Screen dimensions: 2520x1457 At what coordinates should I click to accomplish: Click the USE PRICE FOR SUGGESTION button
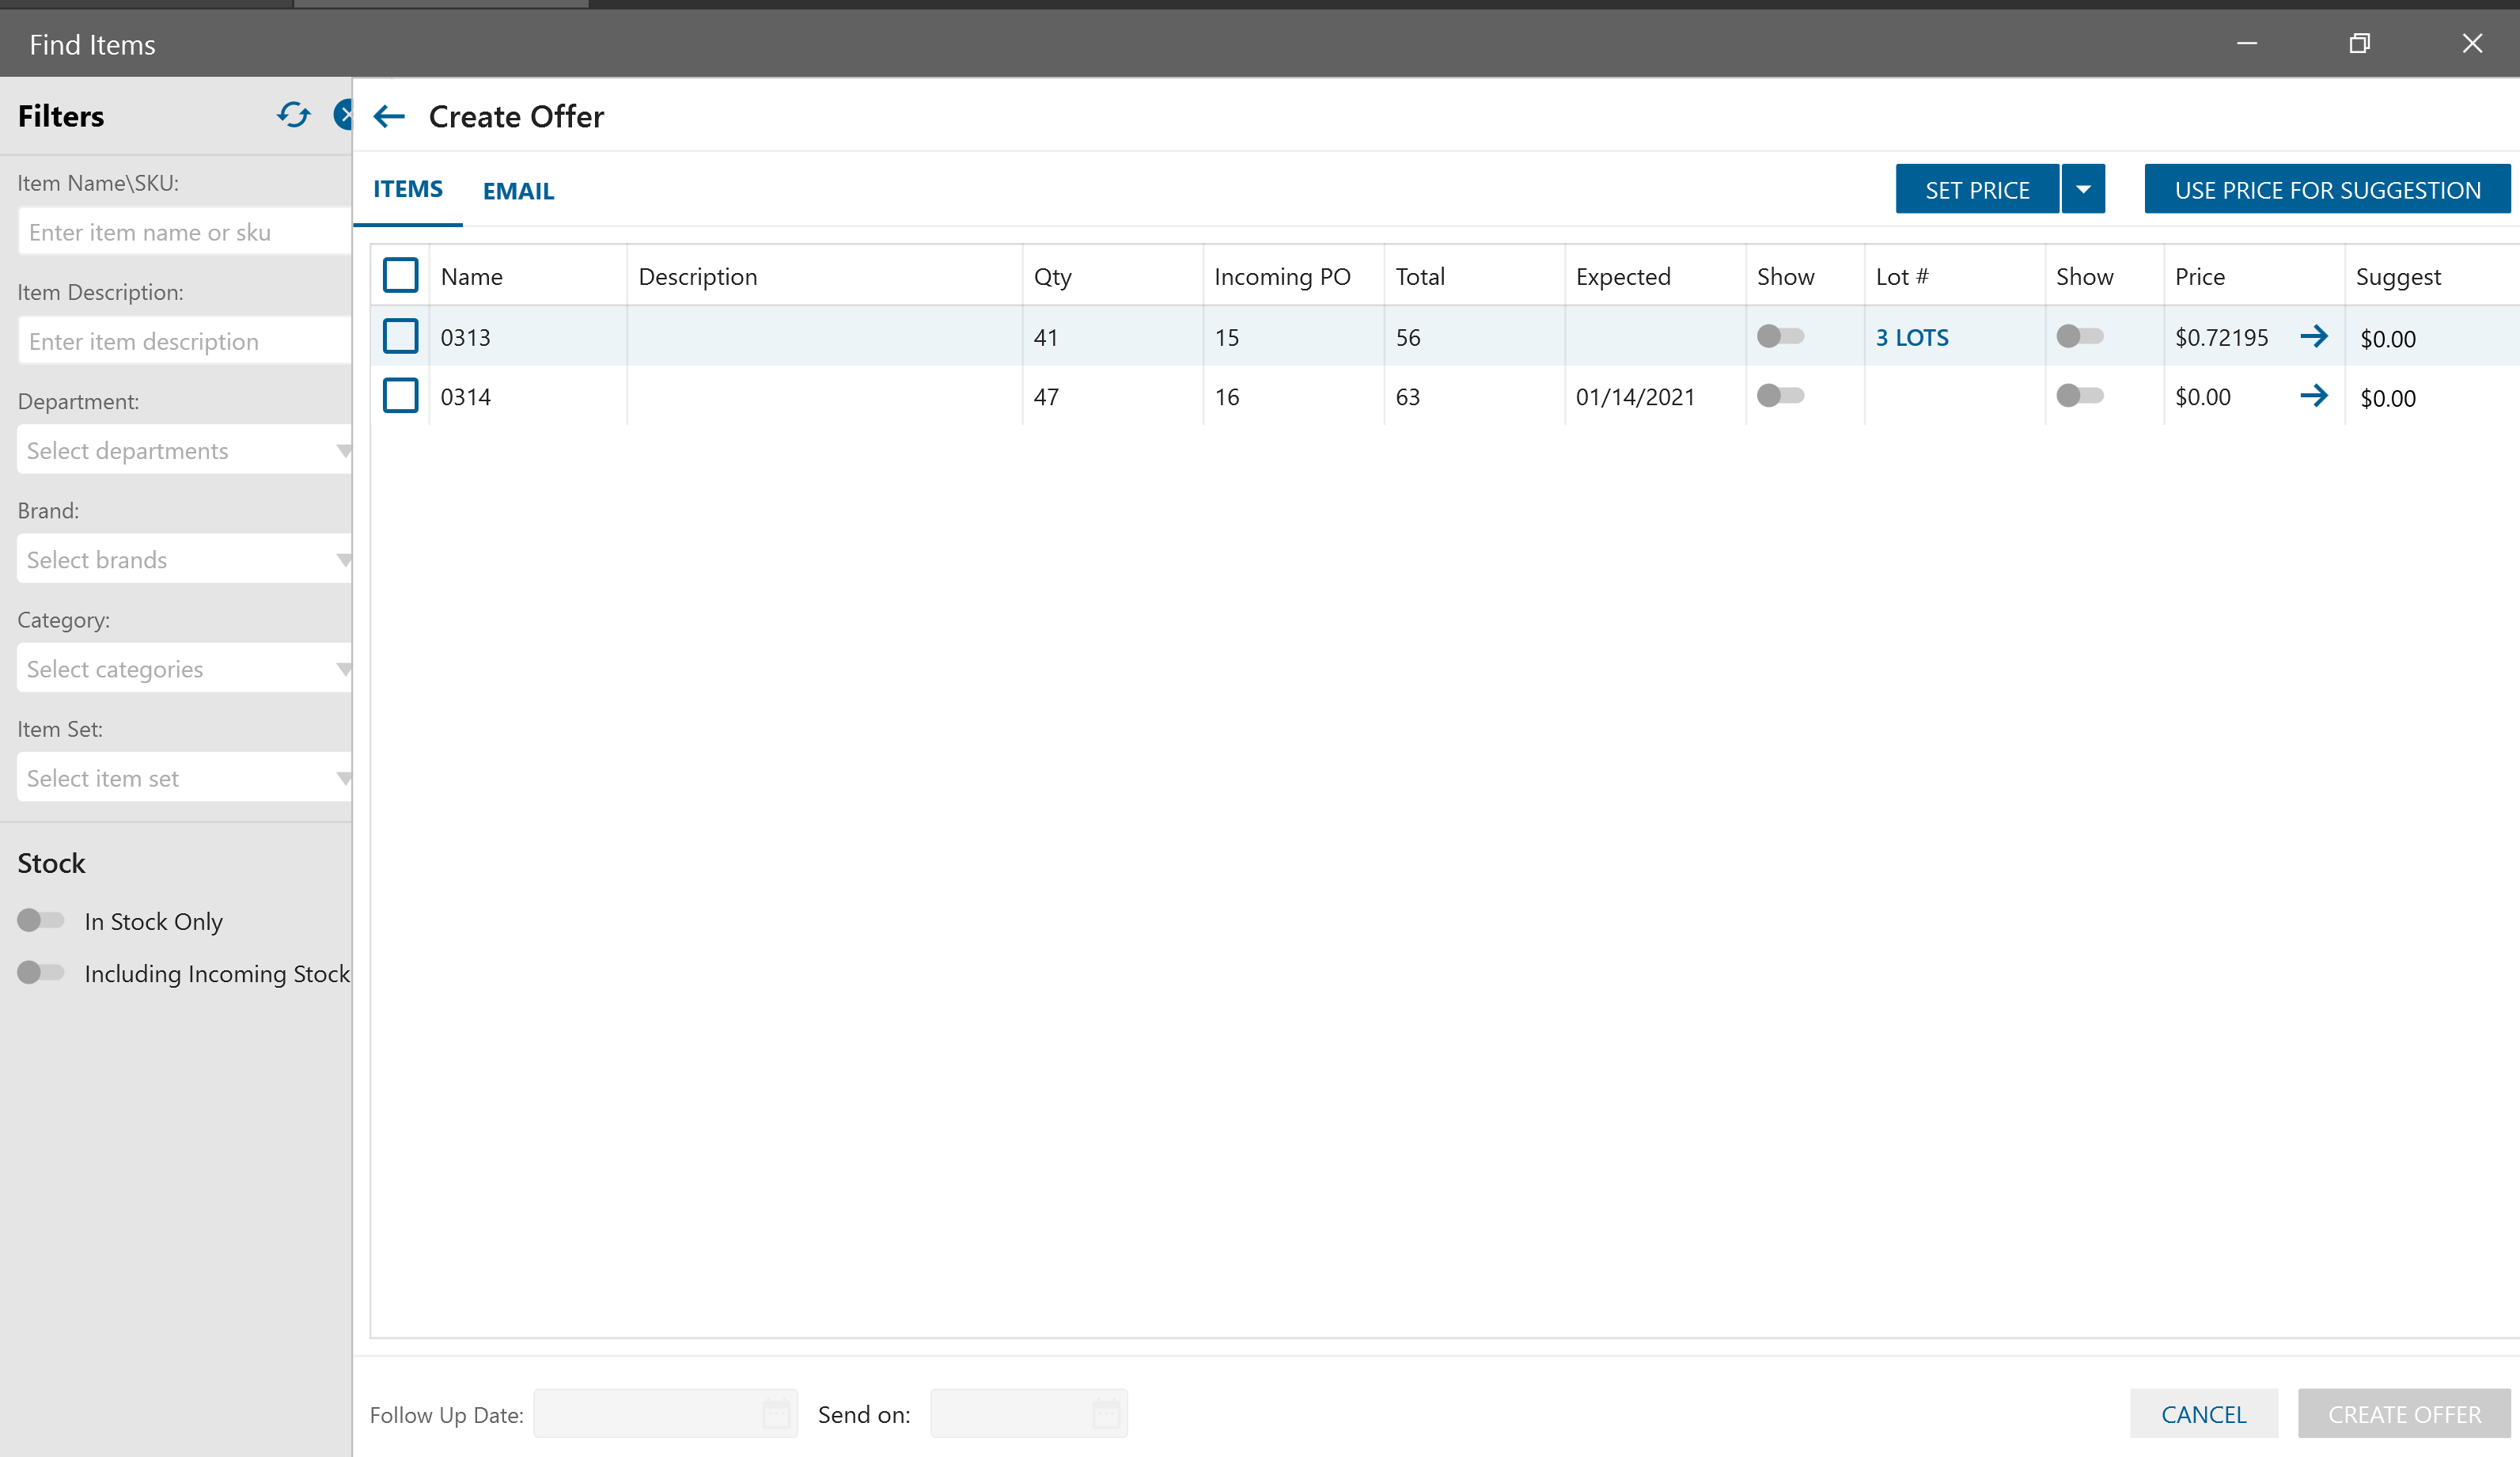coord(2326,189)
